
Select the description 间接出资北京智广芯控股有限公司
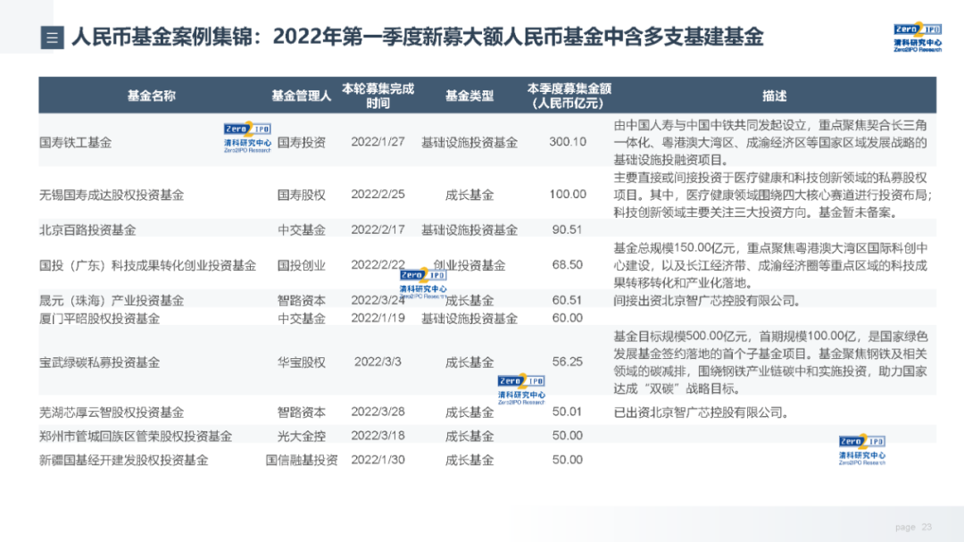707,301
